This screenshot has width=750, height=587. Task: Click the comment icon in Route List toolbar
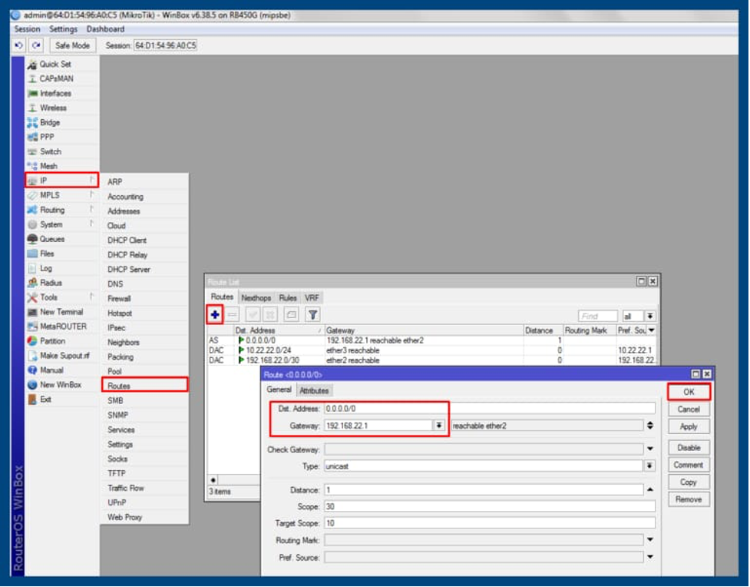pos(291,315)
